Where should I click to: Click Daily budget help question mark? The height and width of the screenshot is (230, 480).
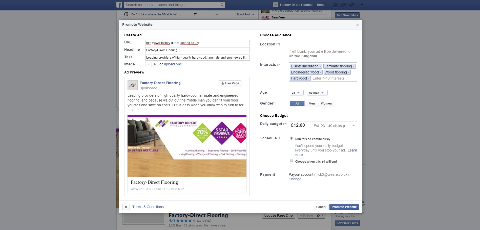coord(285,124)
